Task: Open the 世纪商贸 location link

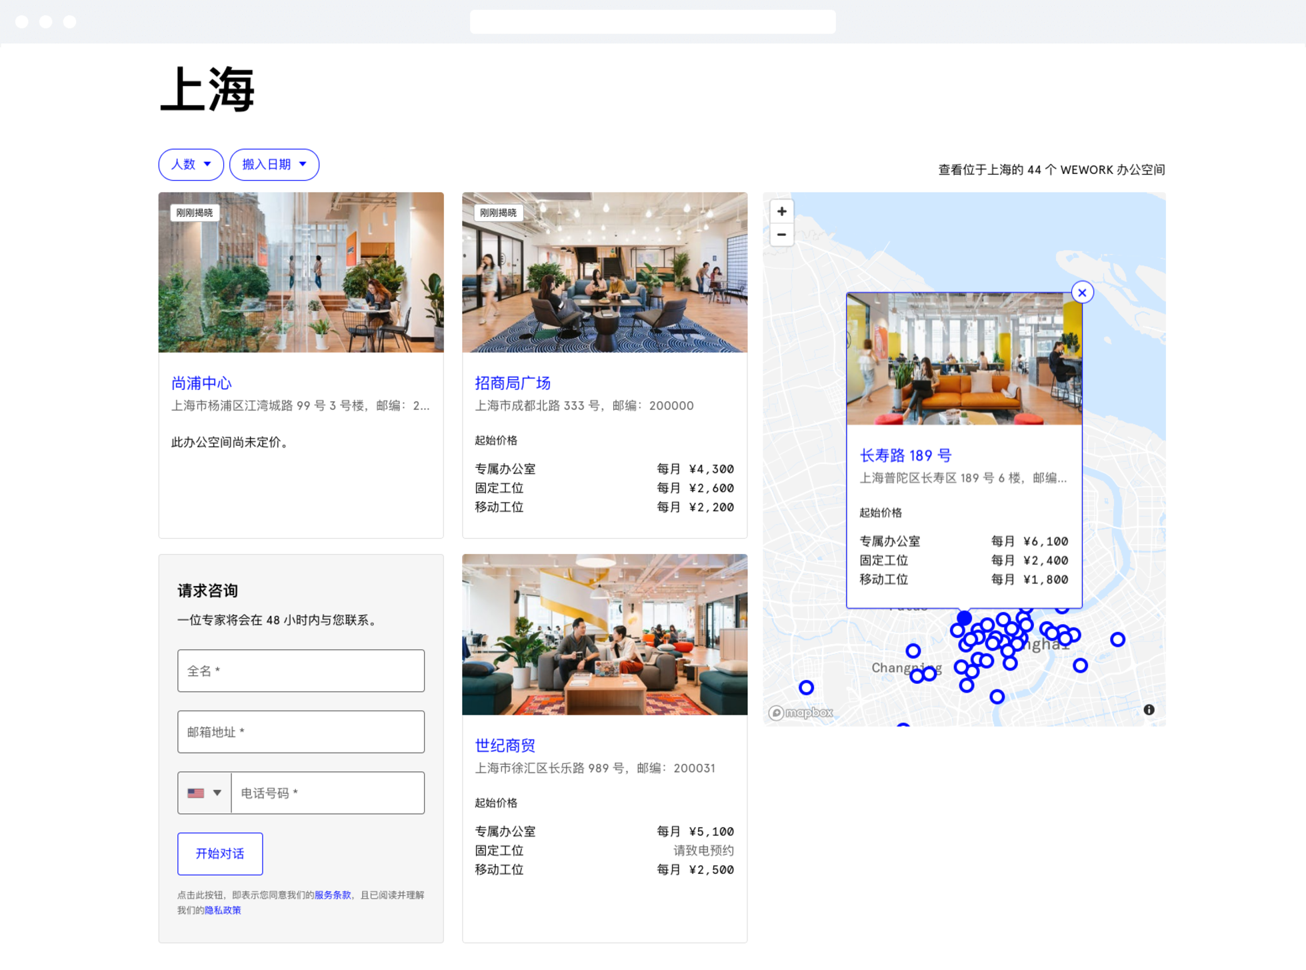Action: point(505,745)
